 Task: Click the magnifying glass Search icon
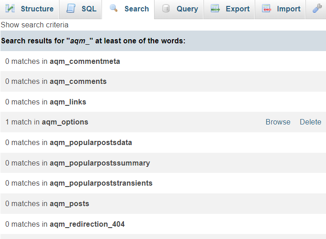(114, 9)
